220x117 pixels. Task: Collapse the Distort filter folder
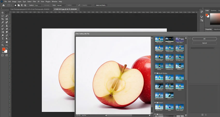pos(155,103)
